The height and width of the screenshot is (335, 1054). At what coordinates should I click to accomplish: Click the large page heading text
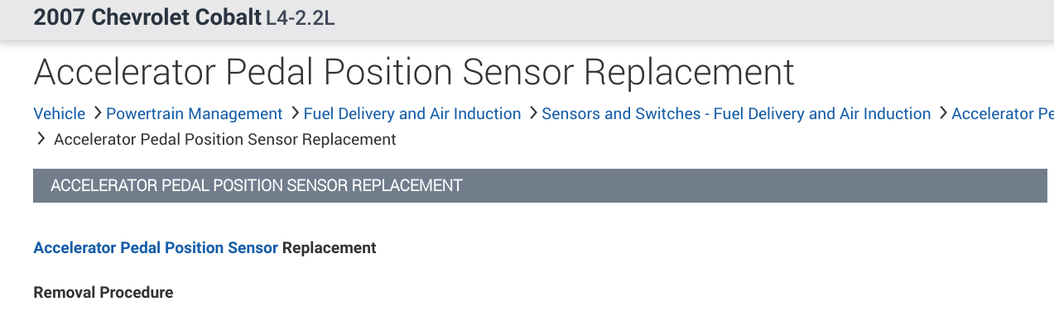tap(414, 73)
